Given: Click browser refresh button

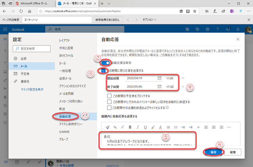Looking at the screenshot, I should (x=21, y=11).
